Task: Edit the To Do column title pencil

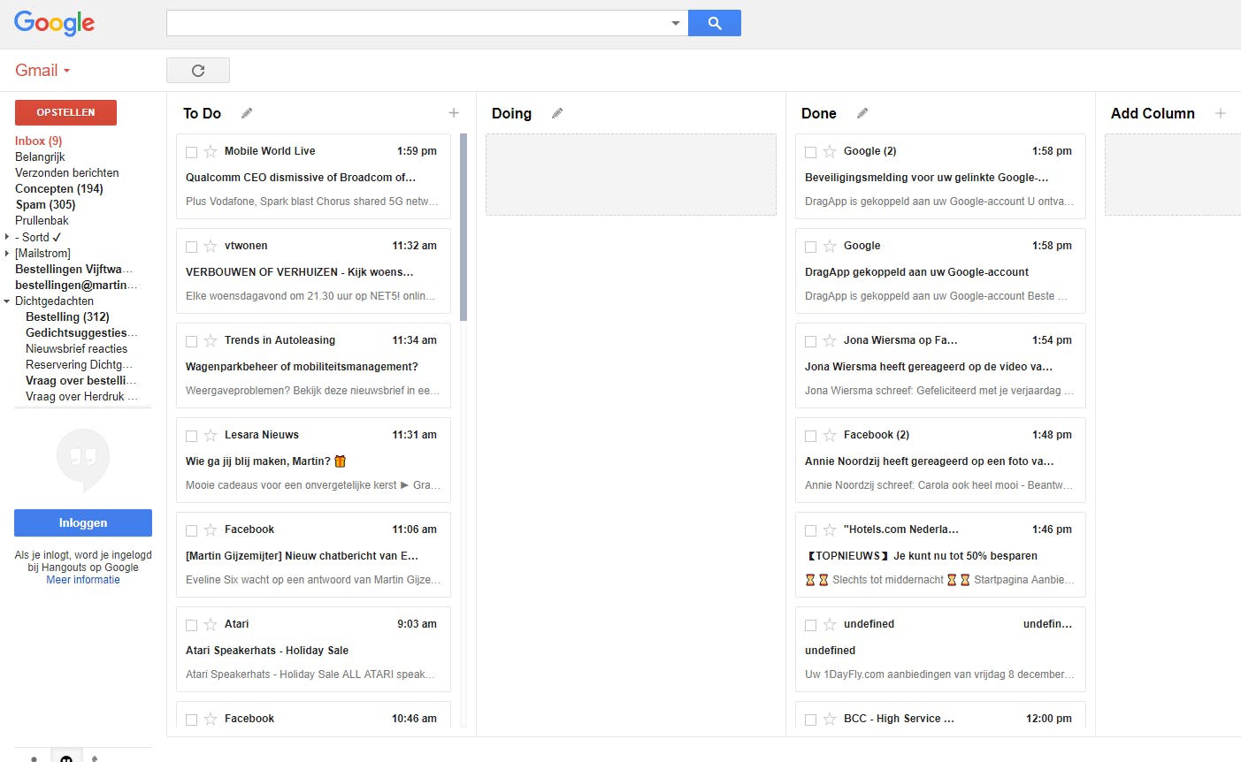Action: (x=247, y=113)
